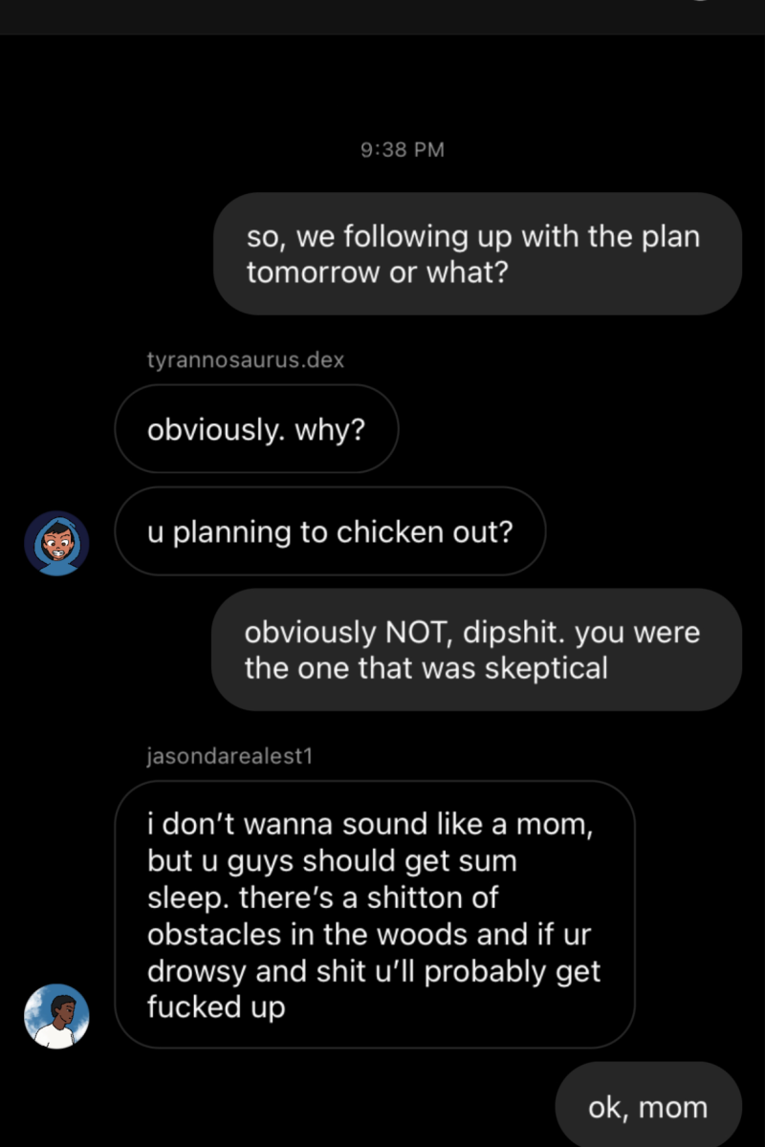Select the "u planning to chicken out?" bubble
Viewport: 765px width, 1147px height.
[330, 531]
